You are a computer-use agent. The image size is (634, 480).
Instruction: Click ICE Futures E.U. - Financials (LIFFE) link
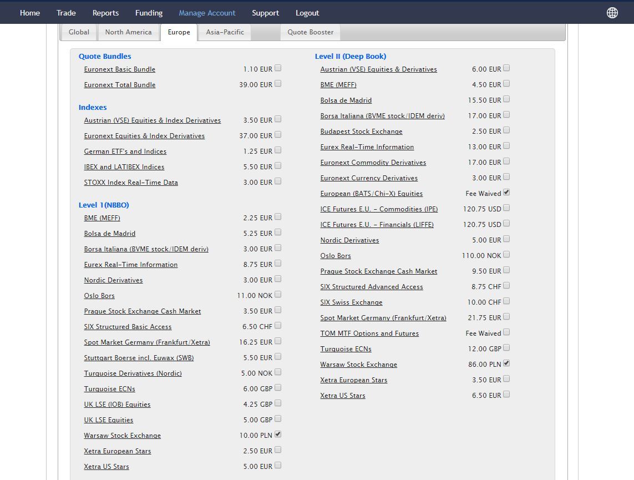coord(377,225)
